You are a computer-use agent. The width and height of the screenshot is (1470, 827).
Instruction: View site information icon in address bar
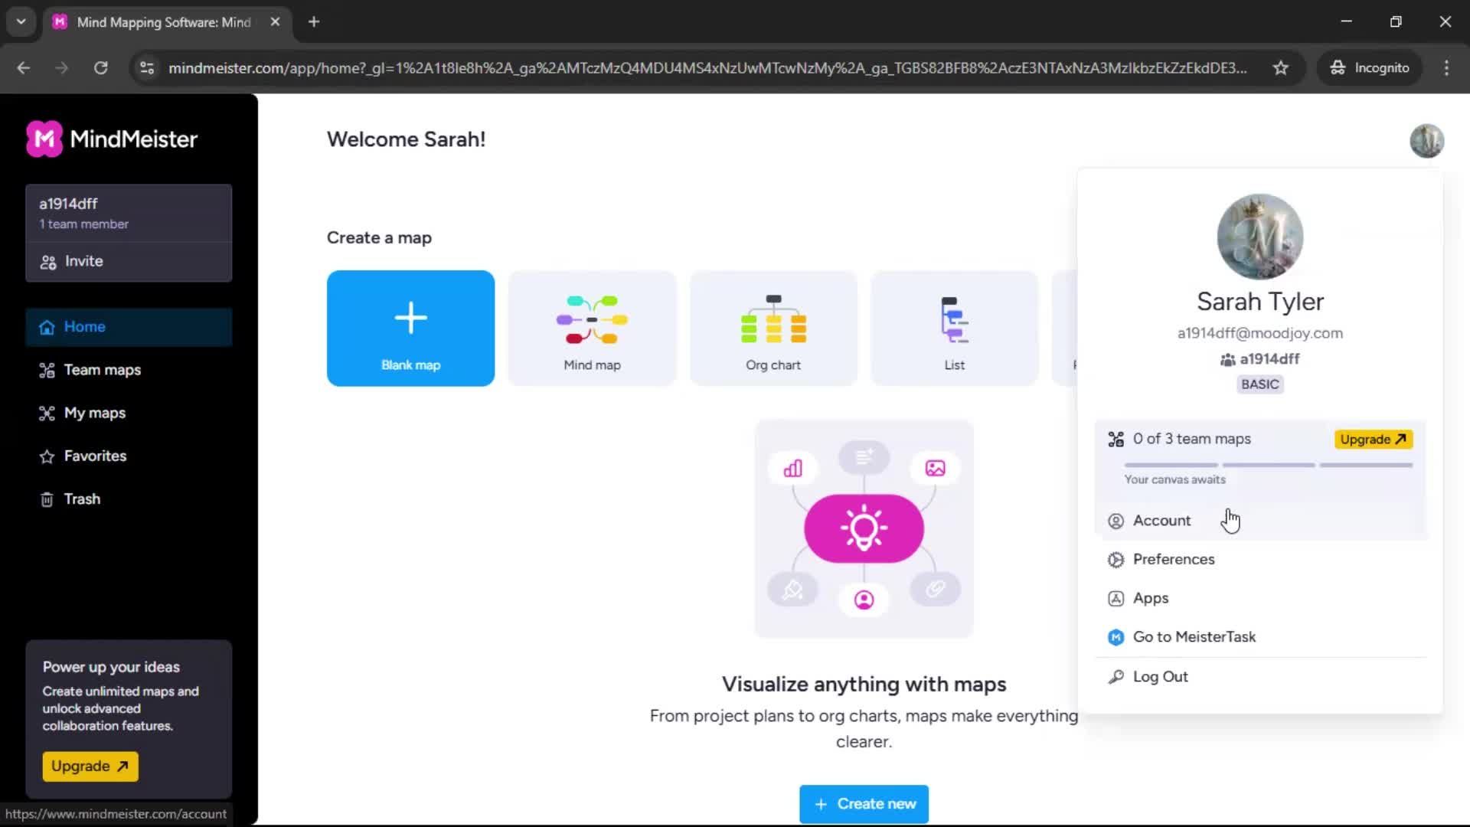point(147,68)
